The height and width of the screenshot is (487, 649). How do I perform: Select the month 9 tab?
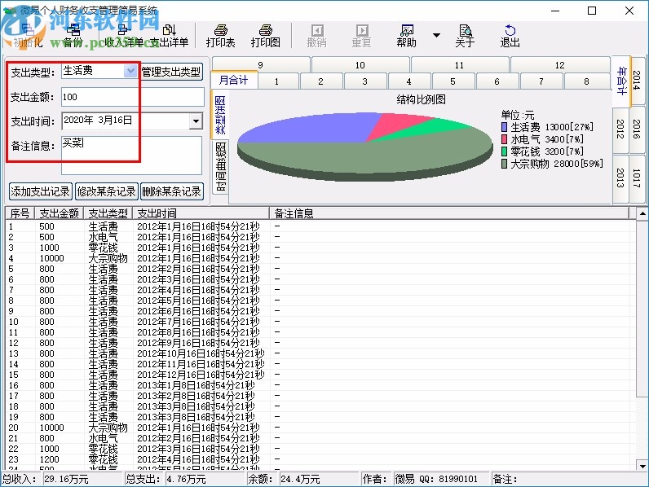260,65
